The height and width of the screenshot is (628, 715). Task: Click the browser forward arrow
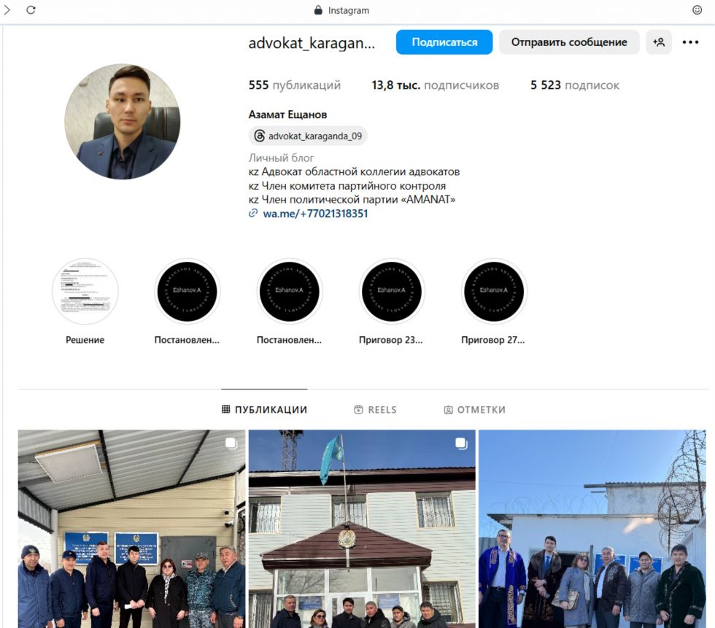point(7,9)
